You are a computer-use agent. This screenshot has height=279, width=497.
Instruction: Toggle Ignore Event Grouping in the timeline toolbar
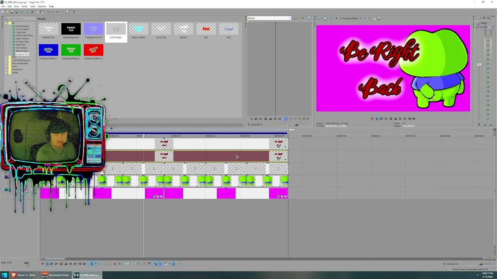[x=178, y=264]
